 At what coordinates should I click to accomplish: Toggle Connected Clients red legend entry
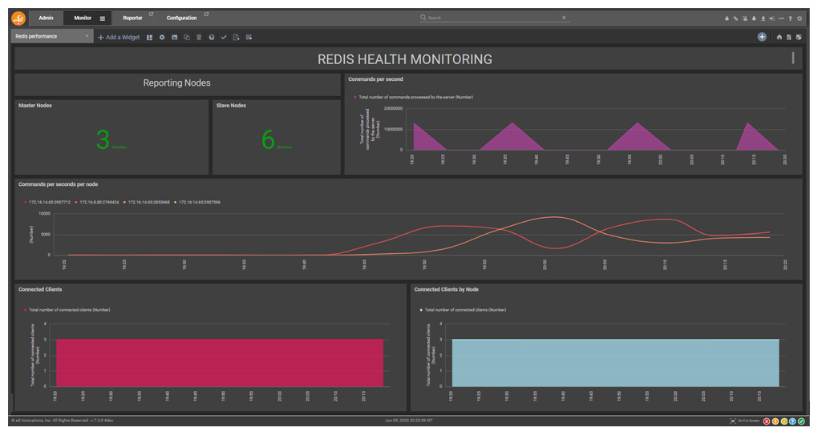click(x=67, y=310)
